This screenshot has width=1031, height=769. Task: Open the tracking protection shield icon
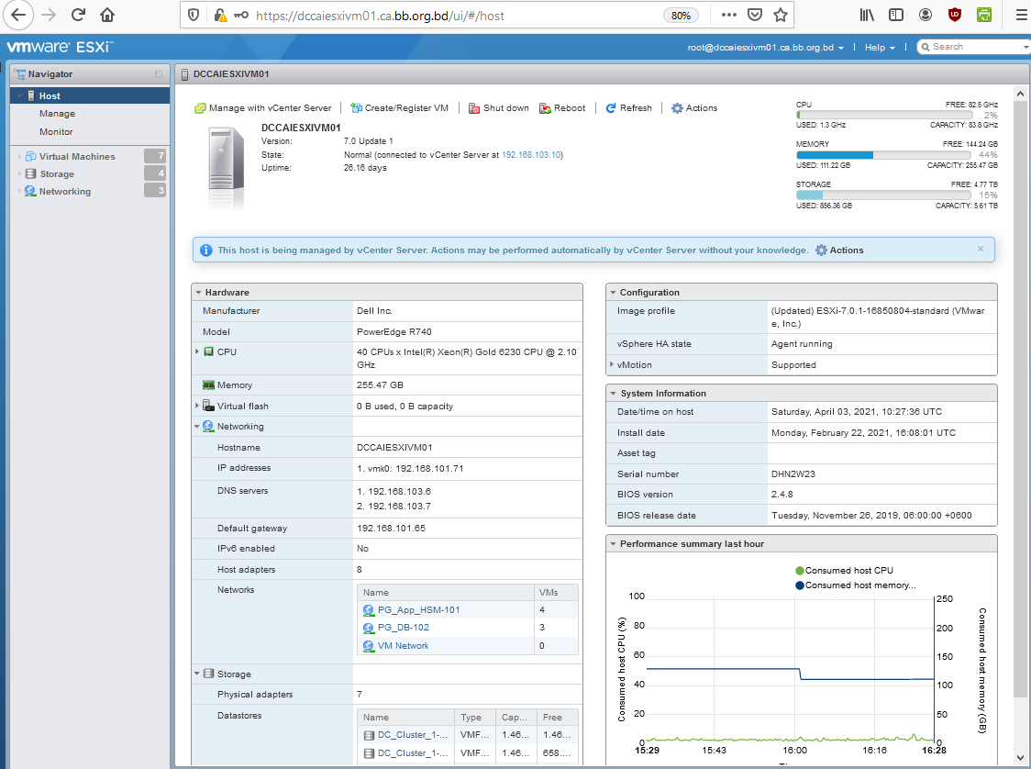[194, 15]
